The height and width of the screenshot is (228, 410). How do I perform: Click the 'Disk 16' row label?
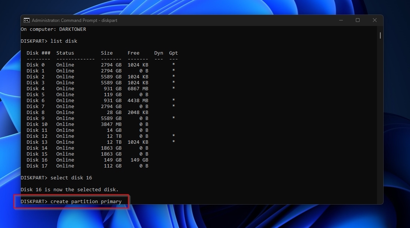(37, 160)
